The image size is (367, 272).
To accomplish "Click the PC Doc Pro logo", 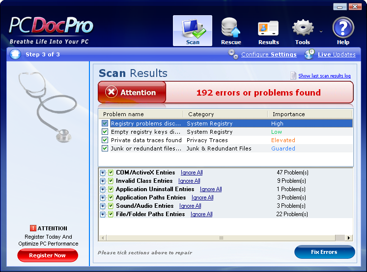I will tap(51, 25).
